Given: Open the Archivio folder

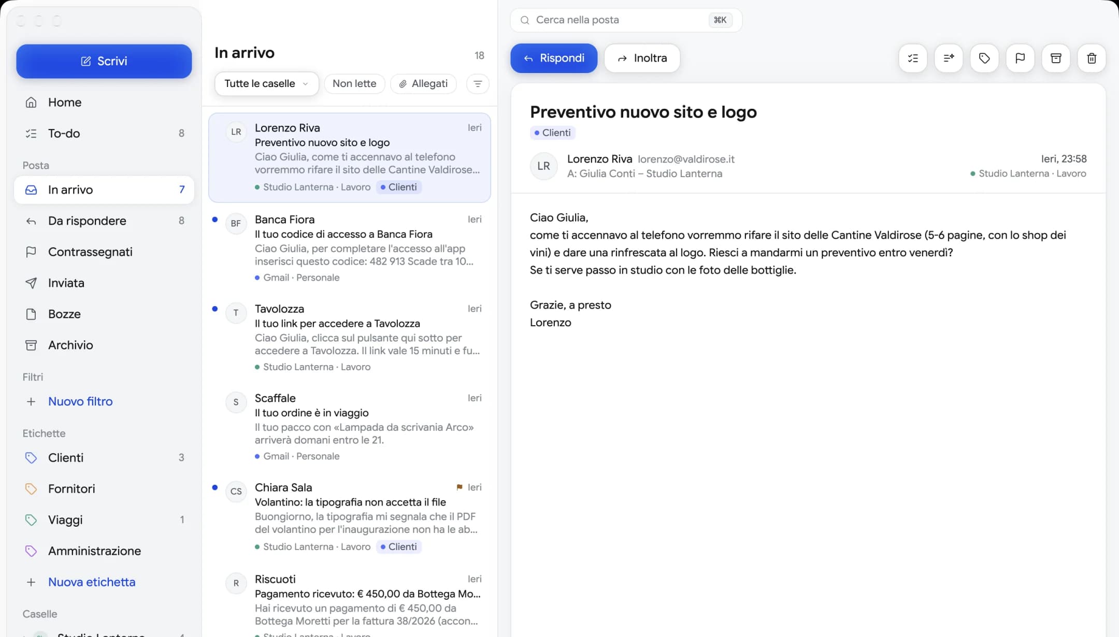Looking at the screenshot, I should coord(104,345).
